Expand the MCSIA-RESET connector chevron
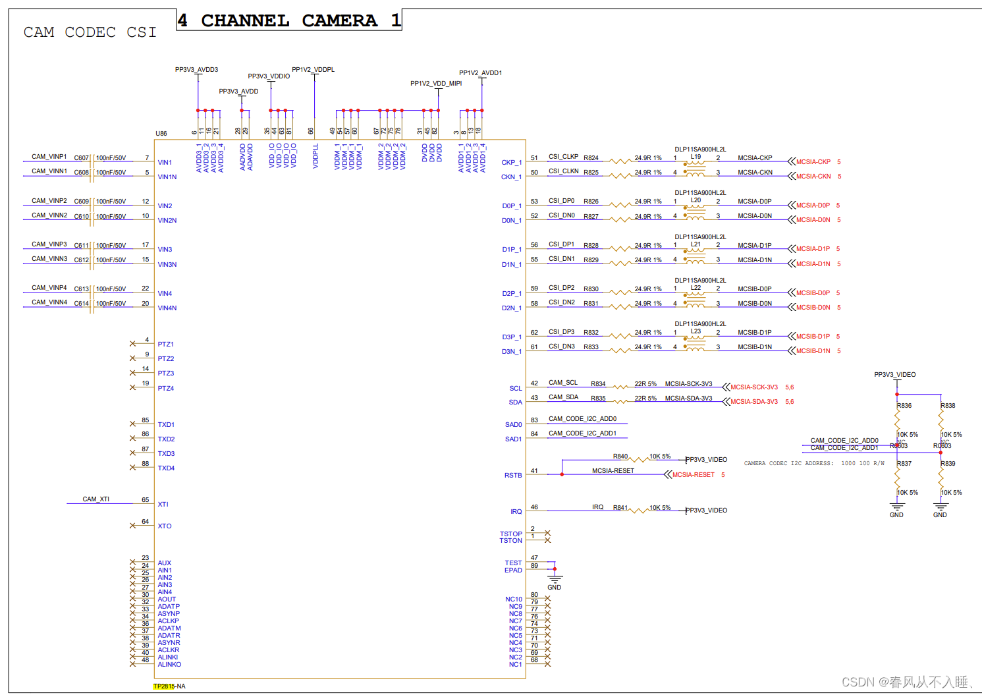 pyautogui.click(x=669, y=474)
